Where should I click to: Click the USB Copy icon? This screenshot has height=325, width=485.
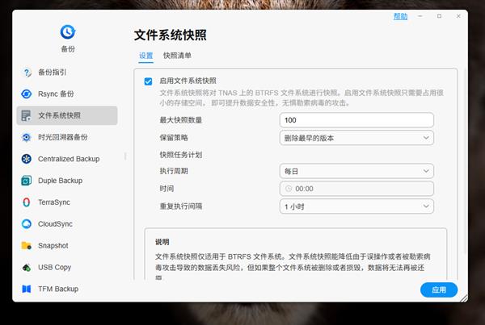click(x=27, y=267)
